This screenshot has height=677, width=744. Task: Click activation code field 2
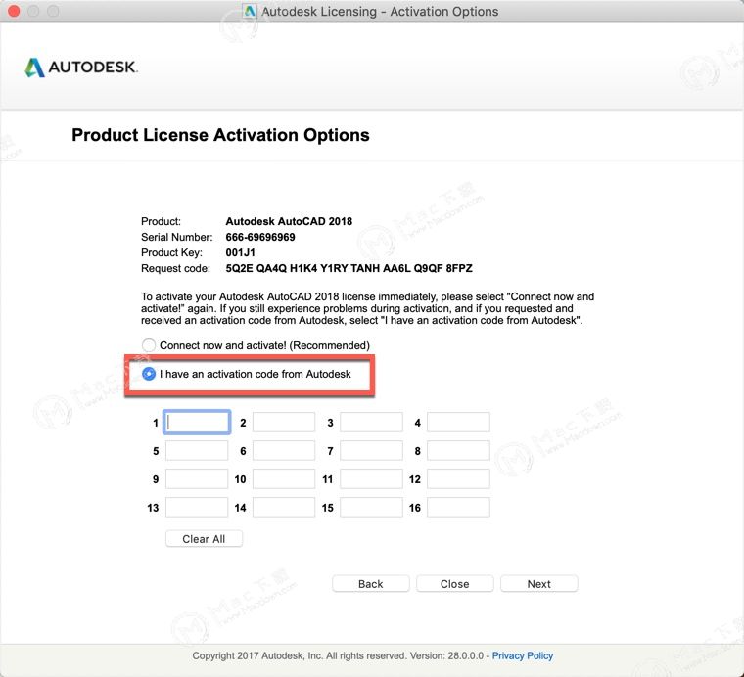(284, 423)
